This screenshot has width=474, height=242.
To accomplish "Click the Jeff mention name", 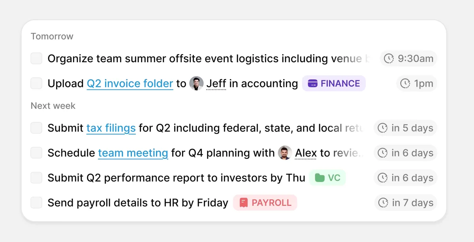I will pos(216,84).
